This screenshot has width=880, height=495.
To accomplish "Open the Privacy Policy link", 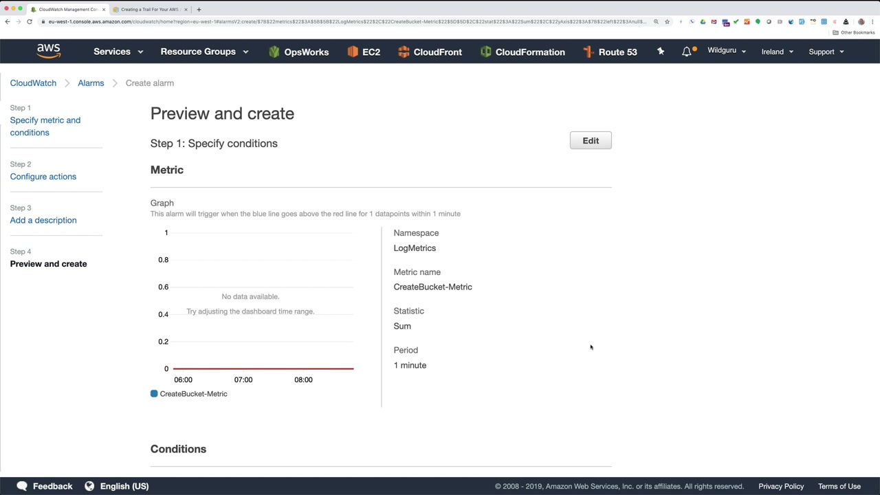I will tap(781, 486).
